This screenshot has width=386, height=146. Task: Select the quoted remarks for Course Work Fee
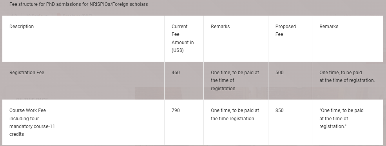tap(341, 118)
